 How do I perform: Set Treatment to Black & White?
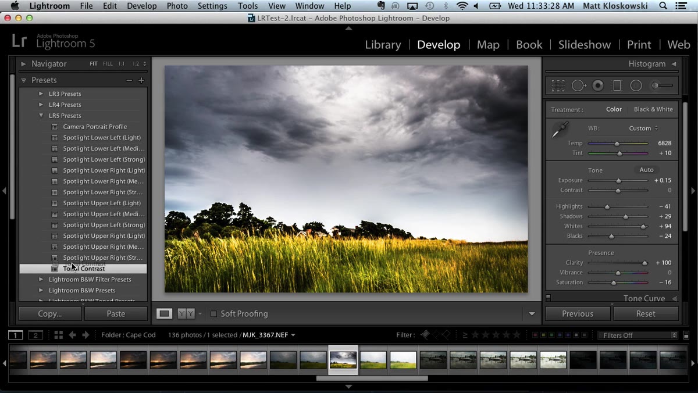coord(653,109)
